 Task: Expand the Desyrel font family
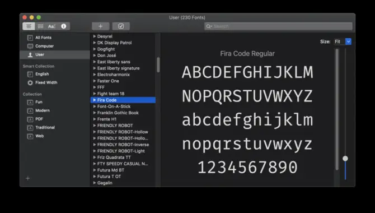pyautogui.click(x=95, y=36)
